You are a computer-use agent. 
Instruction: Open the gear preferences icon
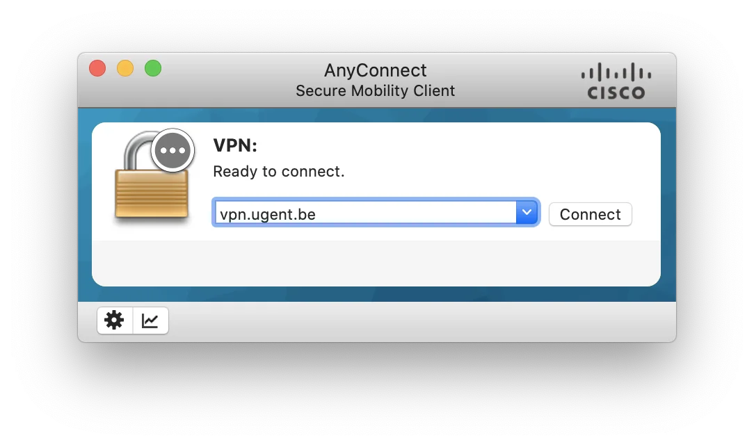pos(115,320)
